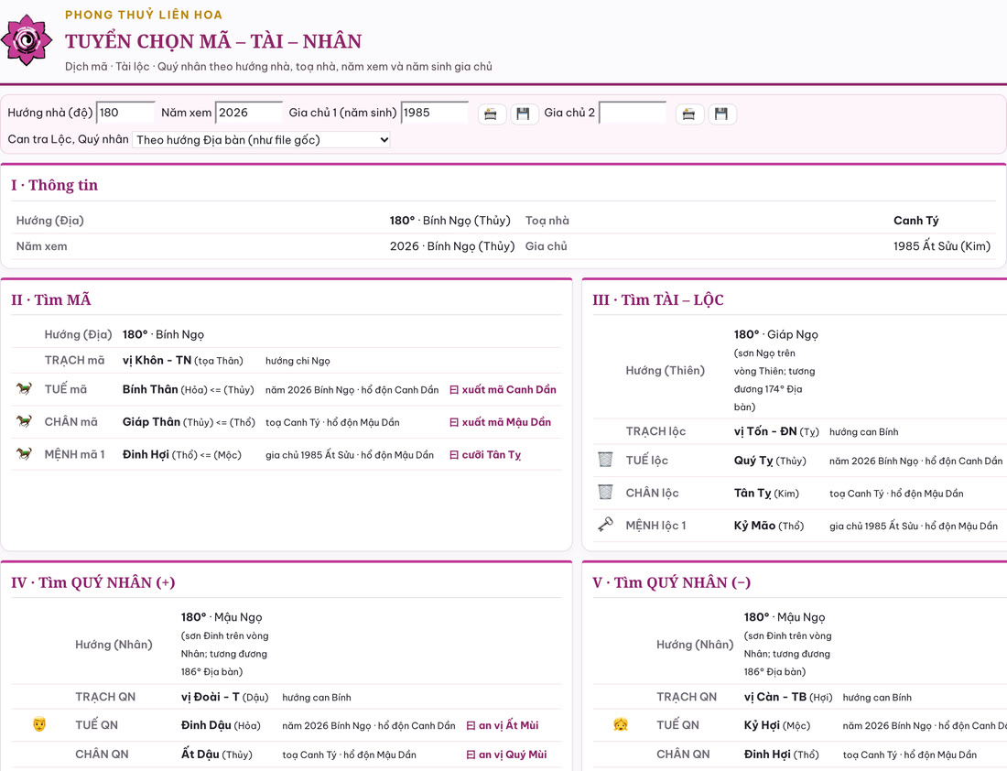Open the 'xuất mã Canh Dần' link

click(x=503, y=389)
